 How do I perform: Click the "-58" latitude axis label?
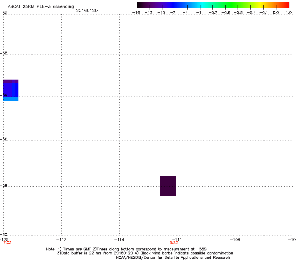click(4, 186)
